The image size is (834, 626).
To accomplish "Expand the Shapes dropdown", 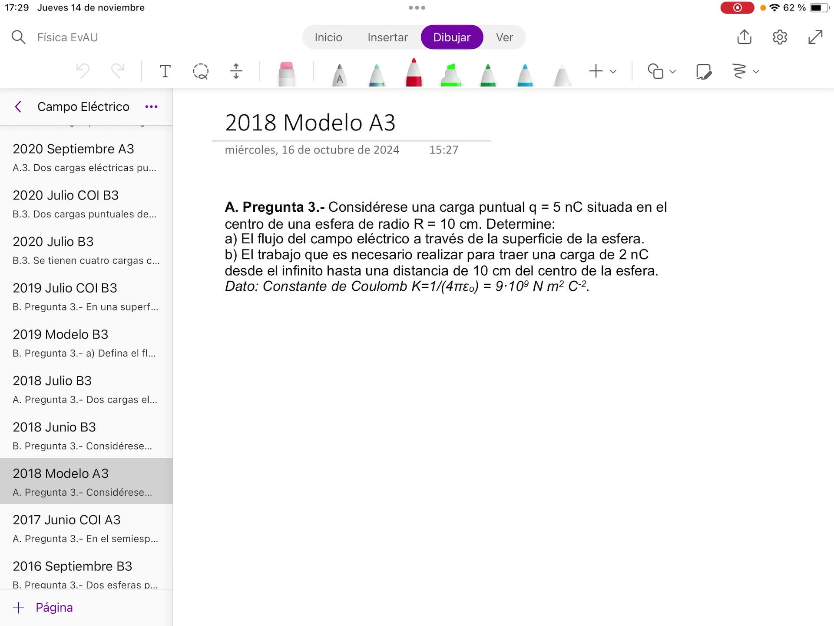I will coord(672,71).
